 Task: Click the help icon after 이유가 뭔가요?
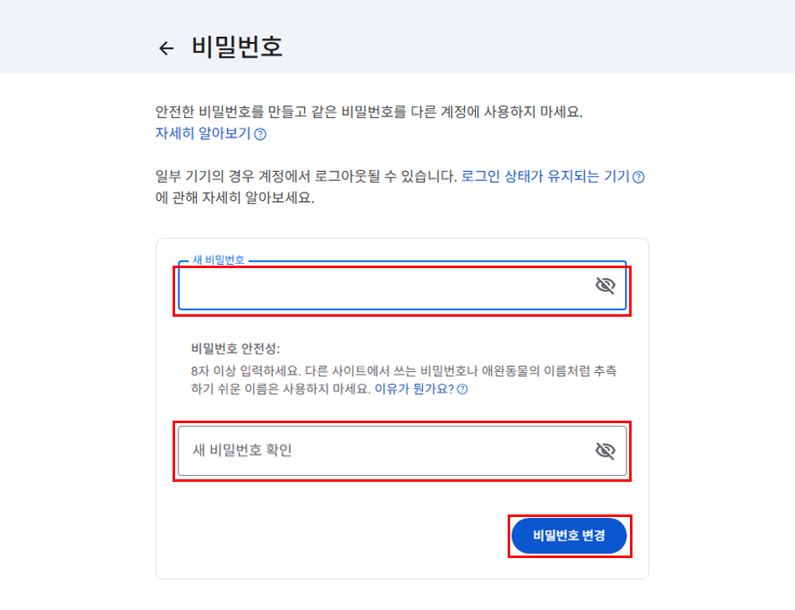click(462, 390)
